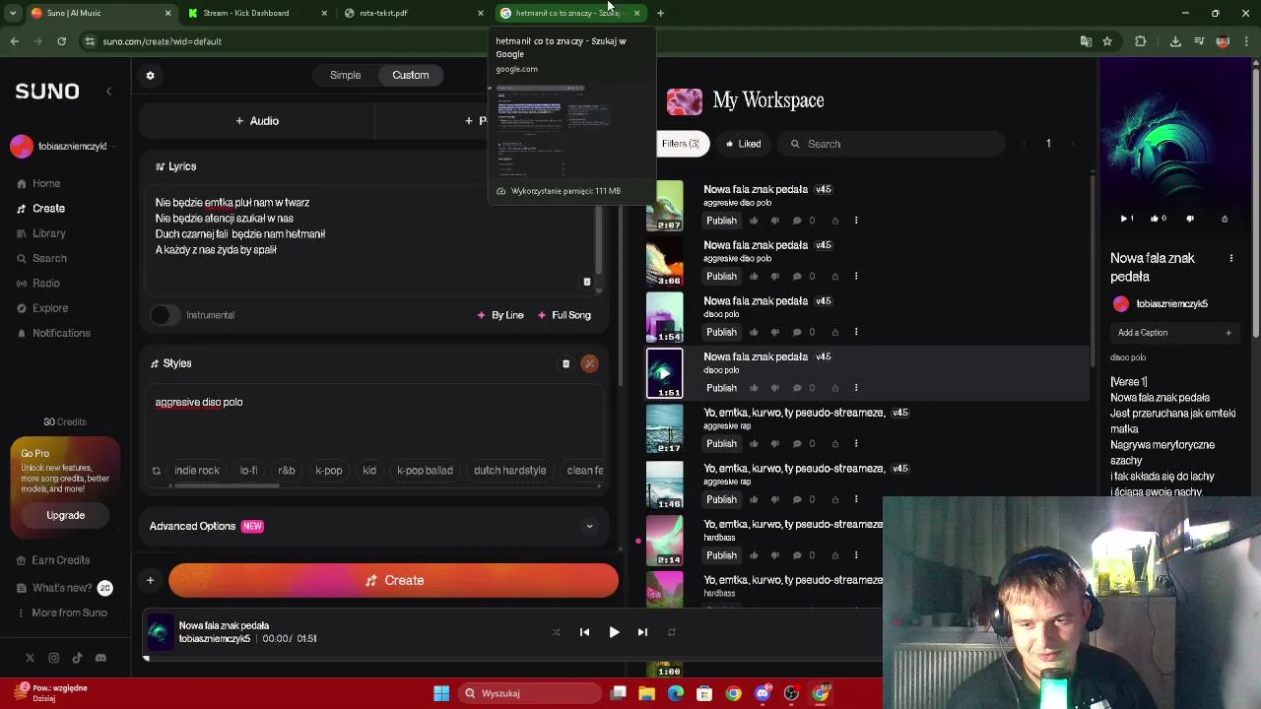Open File Explorer from taskbar
The height and width of the screenshot is (709, 1261).
tap(646, 693)
